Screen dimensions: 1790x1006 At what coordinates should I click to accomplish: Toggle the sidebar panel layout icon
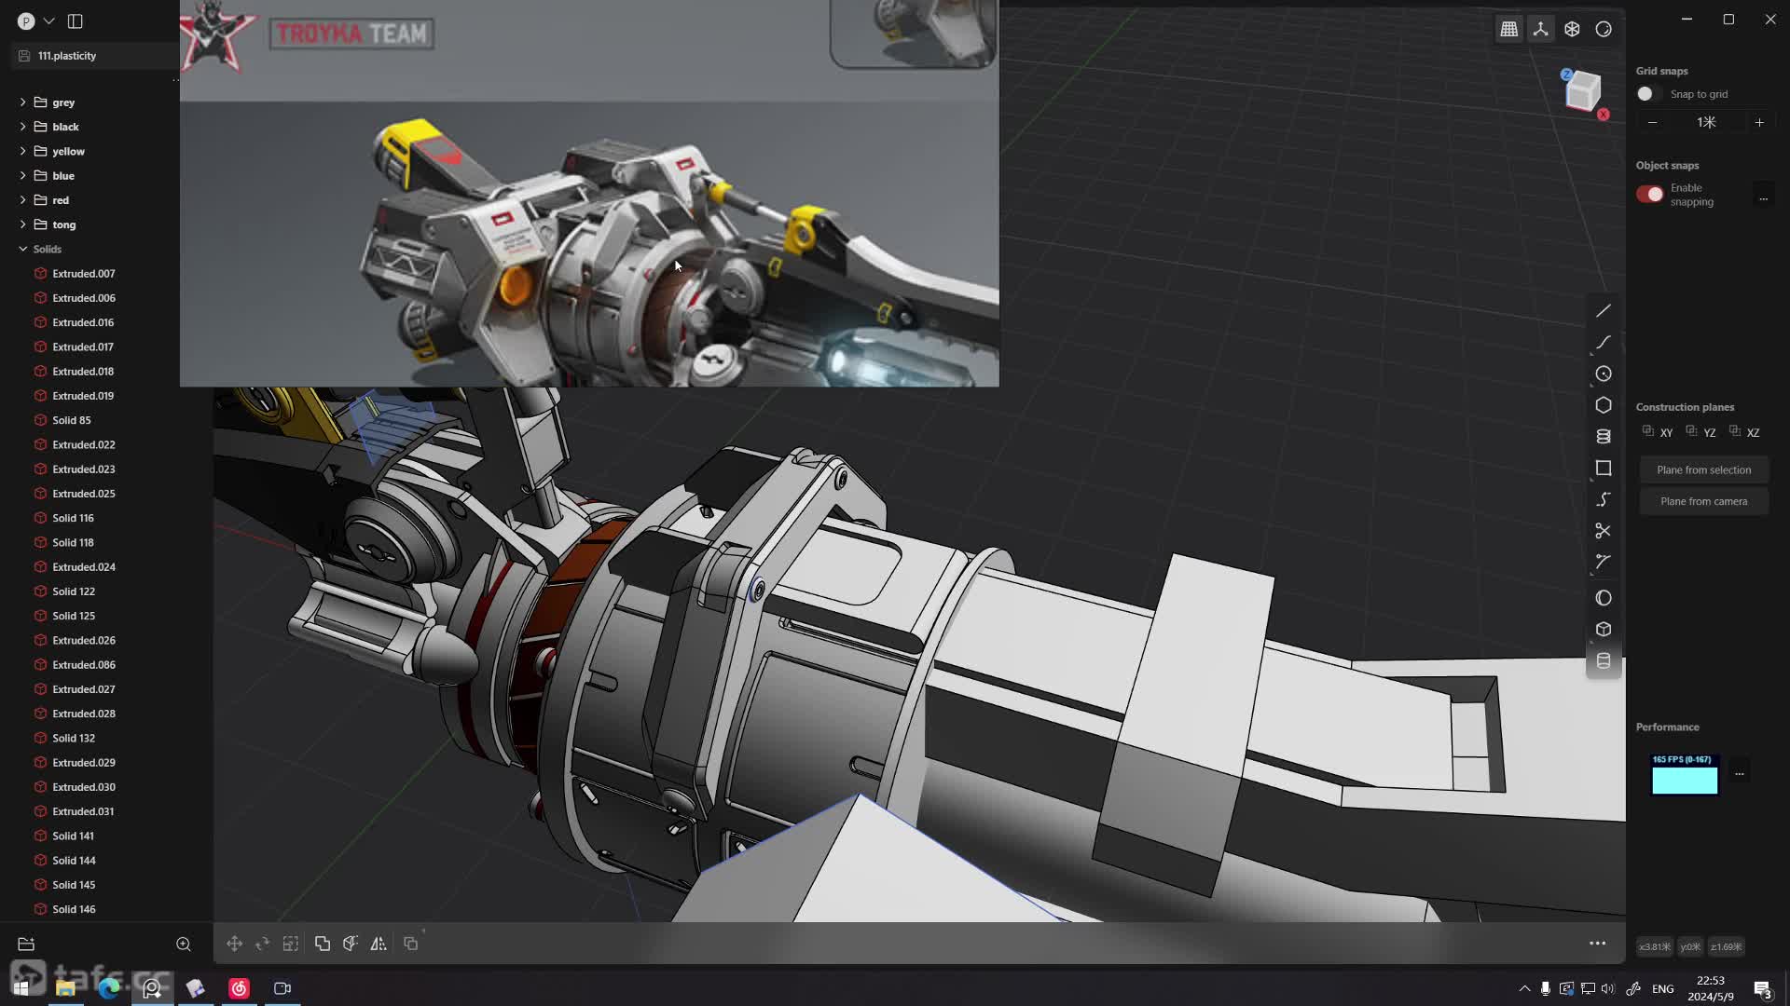click(76, 20)
